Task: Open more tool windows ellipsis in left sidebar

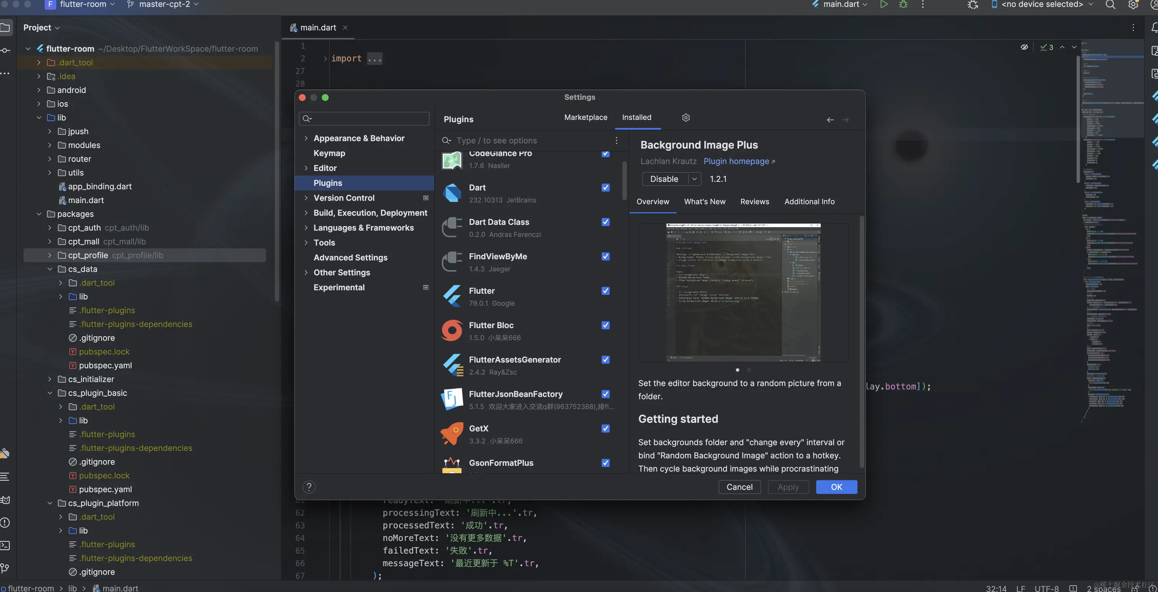Action: (x=5, y=73)
